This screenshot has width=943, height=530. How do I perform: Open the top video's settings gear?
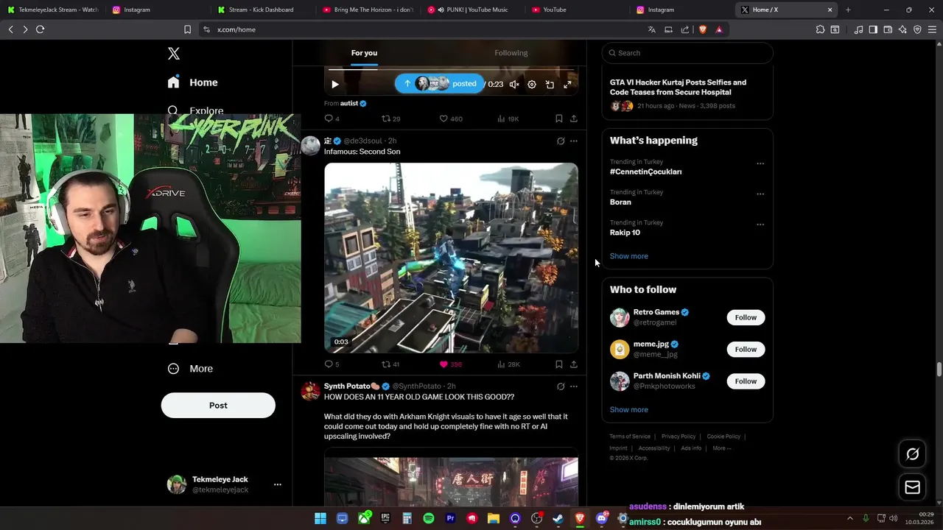(532, 85)
